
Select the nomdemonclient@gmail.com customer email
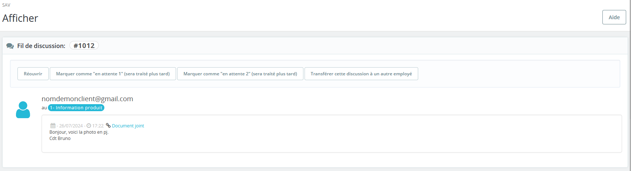(87, 99)
